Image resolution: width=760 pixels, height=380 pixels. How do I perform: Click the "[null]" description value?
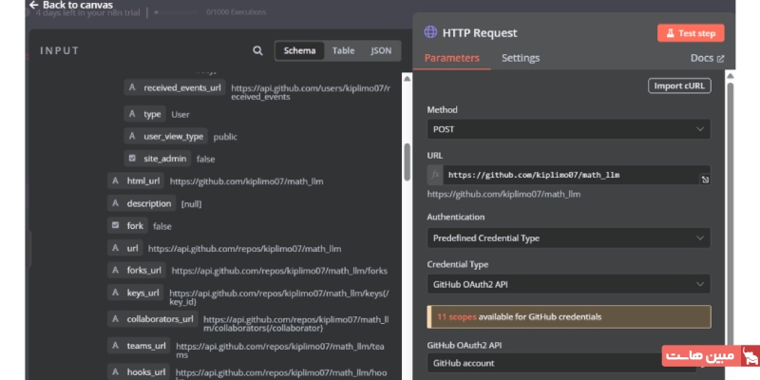[192, 204]
